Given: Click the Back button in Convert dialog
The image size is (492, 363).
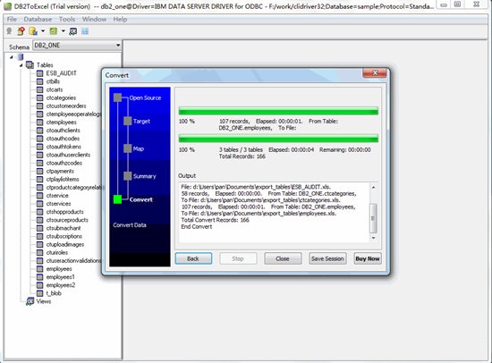Looking at the screenshot, I should pyautogui.click(x=193, y=258).
